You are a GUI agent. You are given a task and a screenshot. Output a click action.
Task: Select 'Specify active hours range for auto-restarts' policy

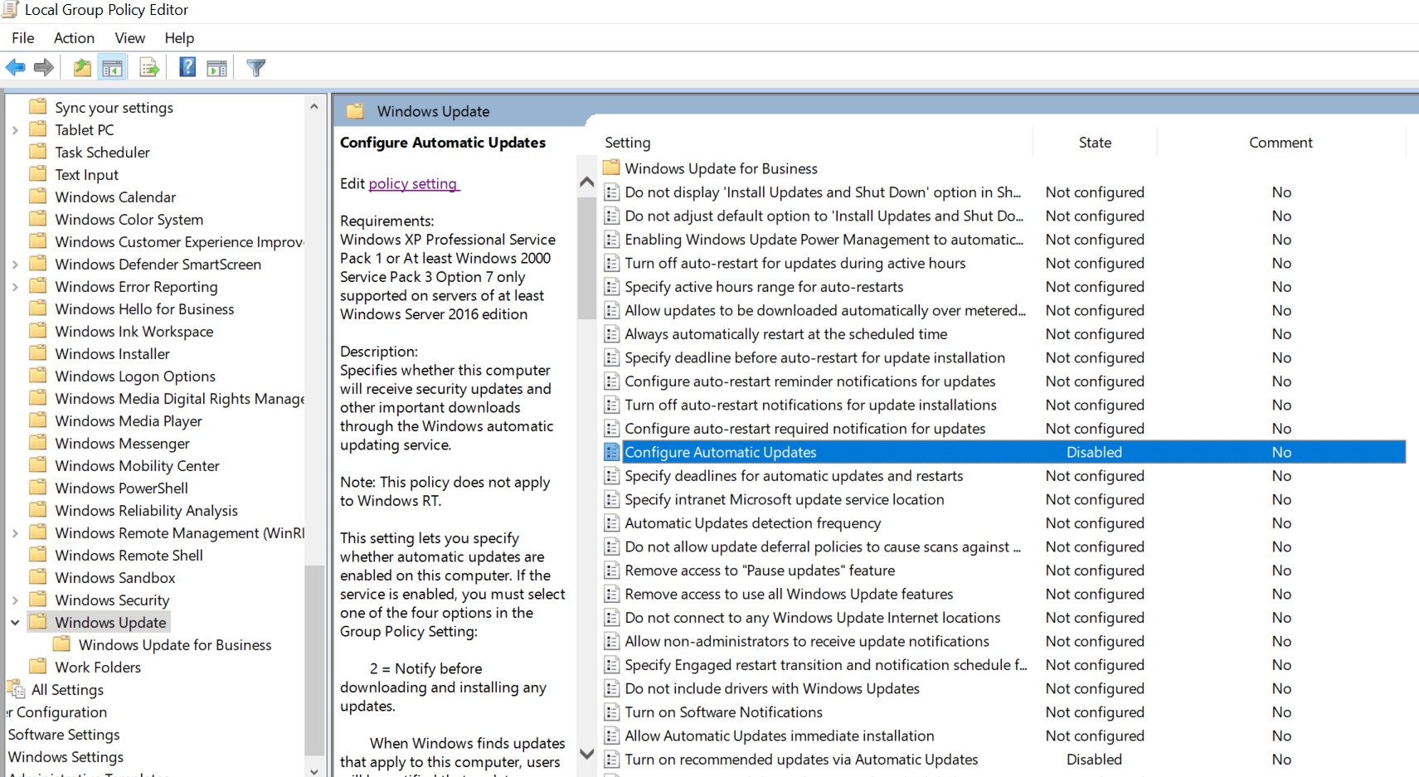(x=764, y=286)
